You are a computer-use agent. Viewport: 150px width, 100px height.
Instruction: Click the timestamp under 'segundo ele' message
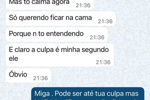[103, 62]
